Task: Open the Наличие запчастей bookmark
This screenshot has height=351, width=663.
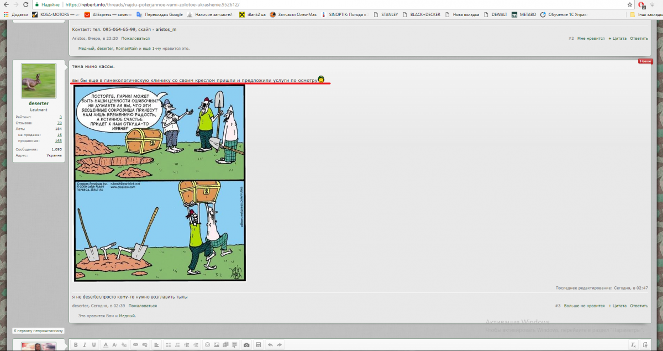Action: pos(211,14)
